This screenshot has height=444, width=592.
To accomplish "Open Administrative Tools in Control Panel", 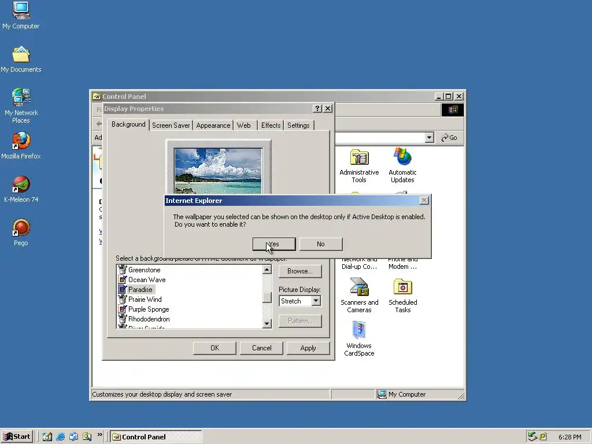I will click(x=359, y=165).
